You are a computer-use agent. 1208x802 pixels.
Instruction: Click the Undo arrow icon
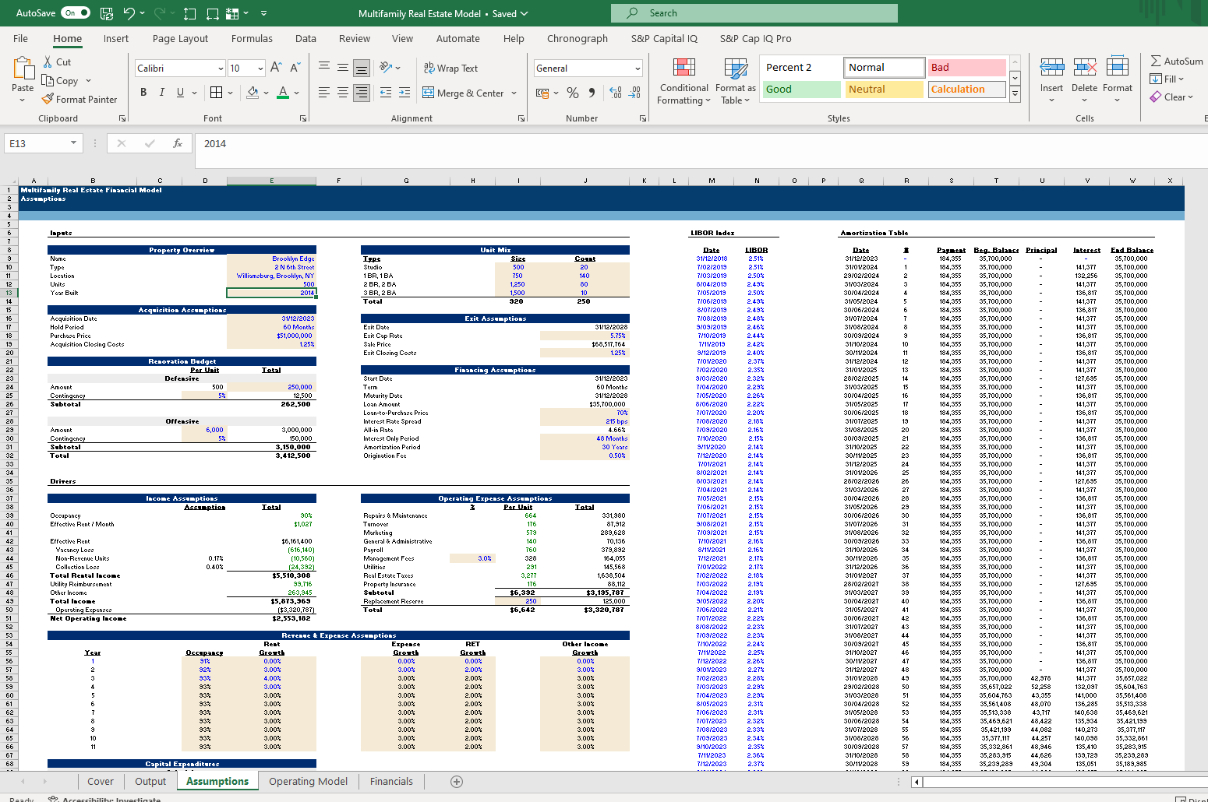click(129, 13)
